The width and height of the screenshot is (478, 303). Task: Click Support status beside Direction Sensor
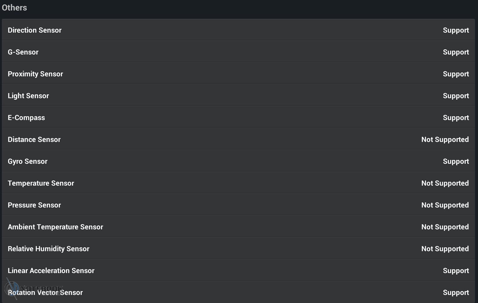tap(456, 30)
